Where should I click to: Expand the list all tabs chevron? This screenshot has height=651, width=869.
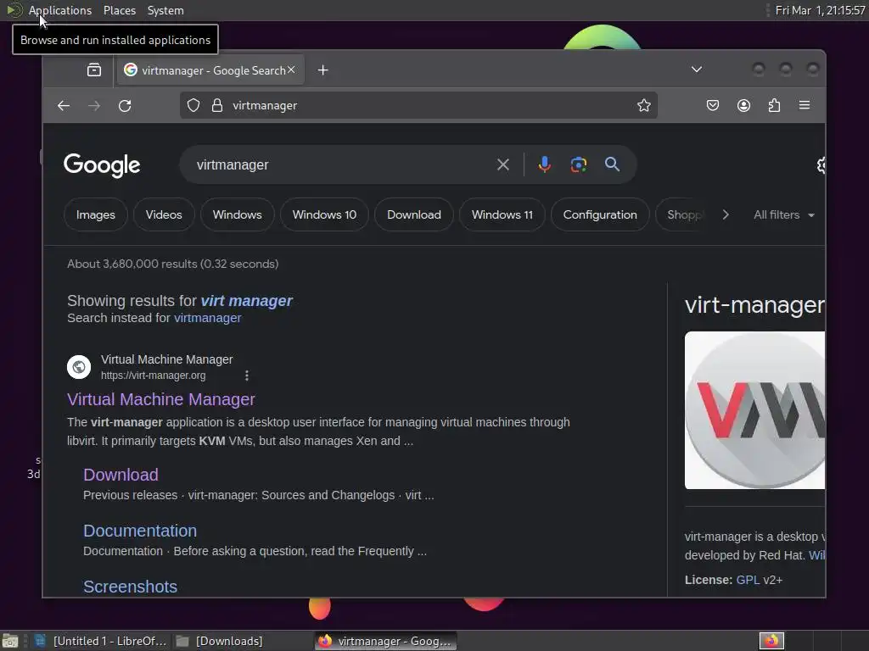coord(697,70)
